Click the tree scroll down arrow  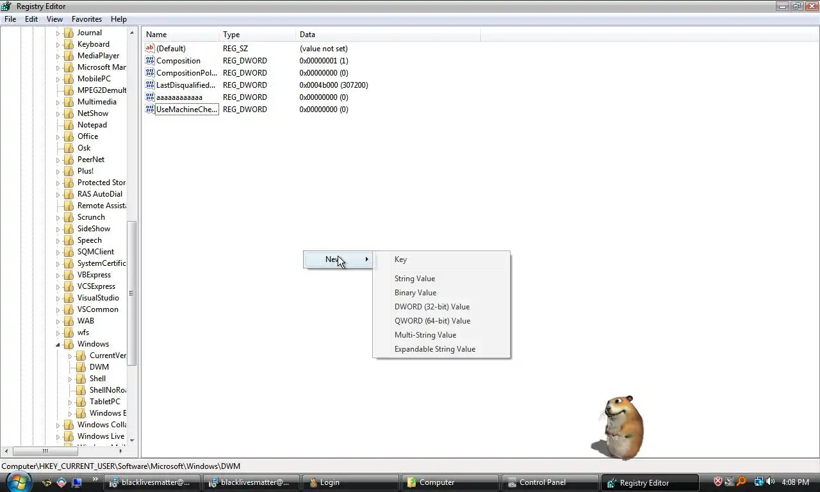[132, 441]
